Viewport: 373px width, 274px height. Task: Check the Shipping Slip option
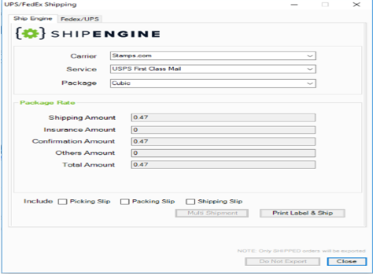(x=190, y=202)
